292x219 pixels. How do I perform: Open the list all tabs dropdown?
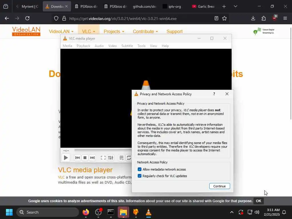point(235,6)
